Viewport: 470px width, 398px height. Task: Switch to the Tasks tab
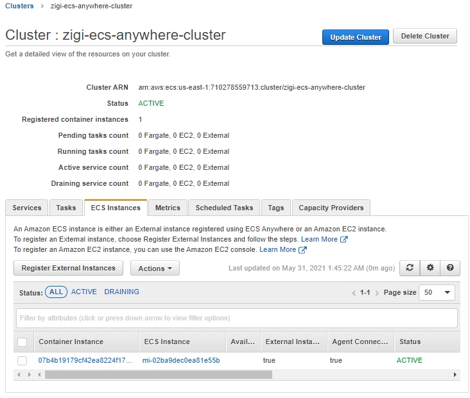[x=66, y=208]
